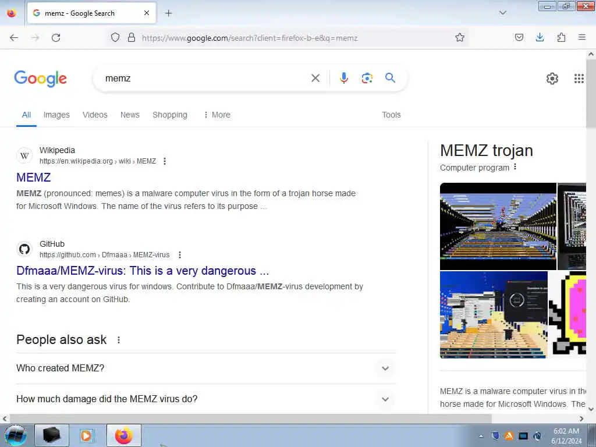596x447 pixels.
Task: Click the Firefox taskbar button
Action: (124, 435)
